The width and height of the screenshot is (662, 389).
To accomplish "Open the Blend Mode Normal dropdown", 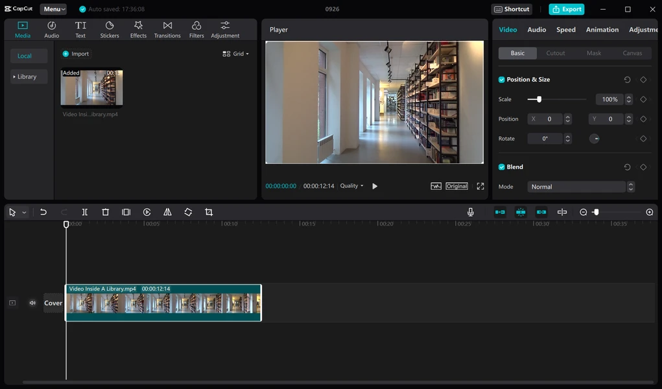I will tap(580, 187).
